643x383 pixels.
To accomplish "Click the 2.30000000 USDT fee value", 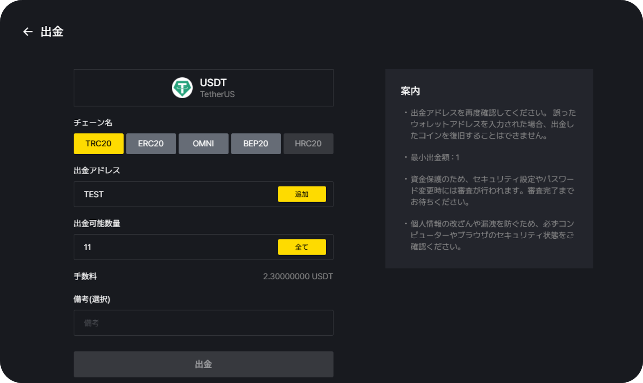I will [298, 276].
